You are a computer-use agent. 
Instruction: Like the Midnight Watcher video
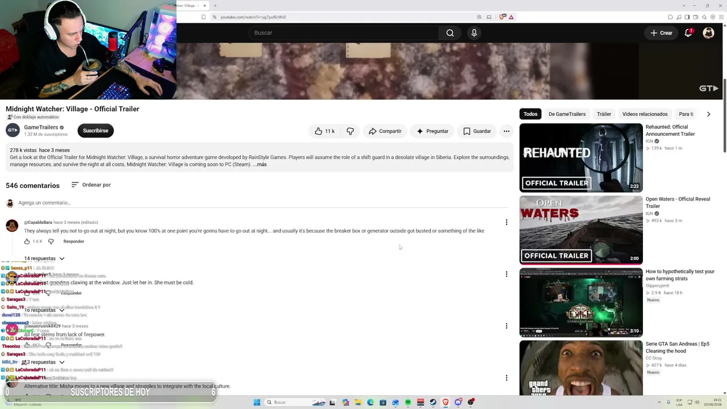[x=324, y=131]
